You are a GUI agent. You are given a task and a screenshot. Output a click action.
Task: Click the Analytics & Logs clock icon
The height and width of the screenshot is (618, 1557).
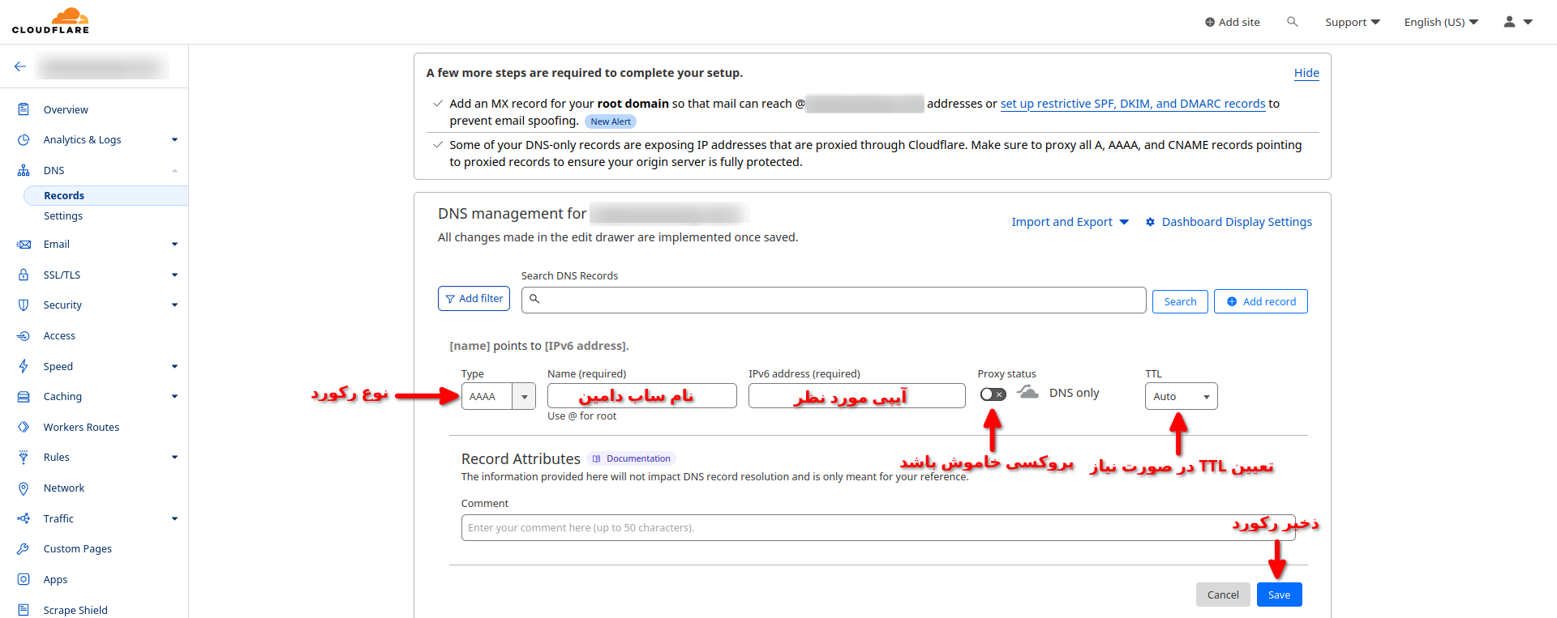(x=24, y=140)
